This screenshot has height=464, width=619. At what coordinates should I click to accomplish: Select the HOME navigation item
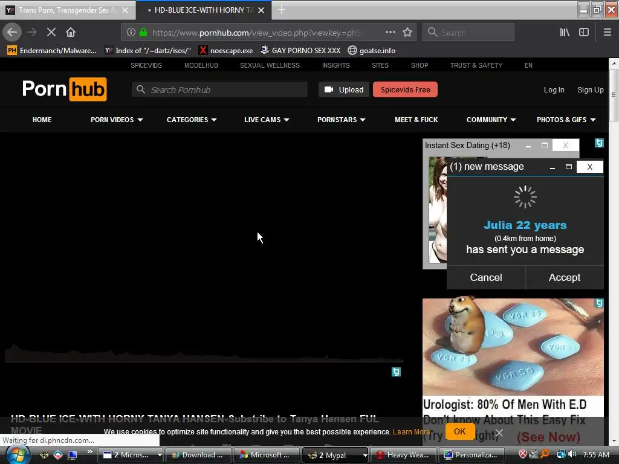point(42,120)
